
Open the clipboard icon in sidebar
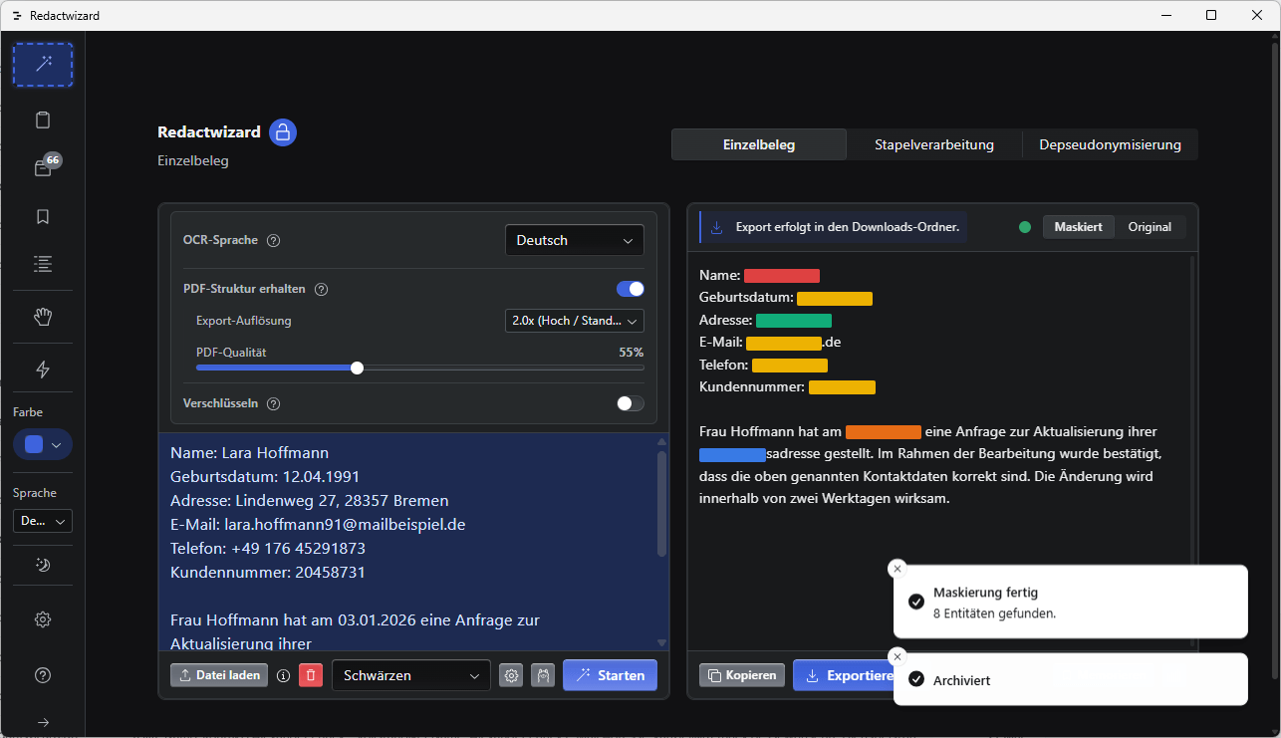[x=43, y=121]
